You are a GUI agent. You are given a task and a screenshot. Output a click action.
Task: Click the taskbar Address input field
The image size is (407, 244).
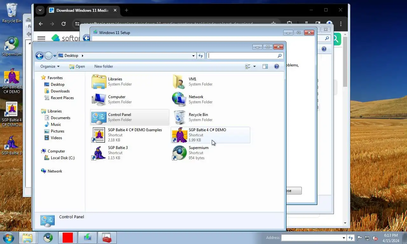click(311, 238)
